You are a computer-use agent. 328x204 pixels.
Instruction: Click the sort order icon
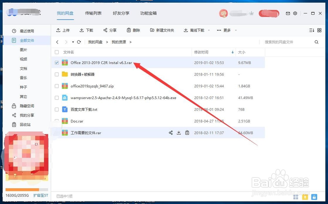click(312, 30)
